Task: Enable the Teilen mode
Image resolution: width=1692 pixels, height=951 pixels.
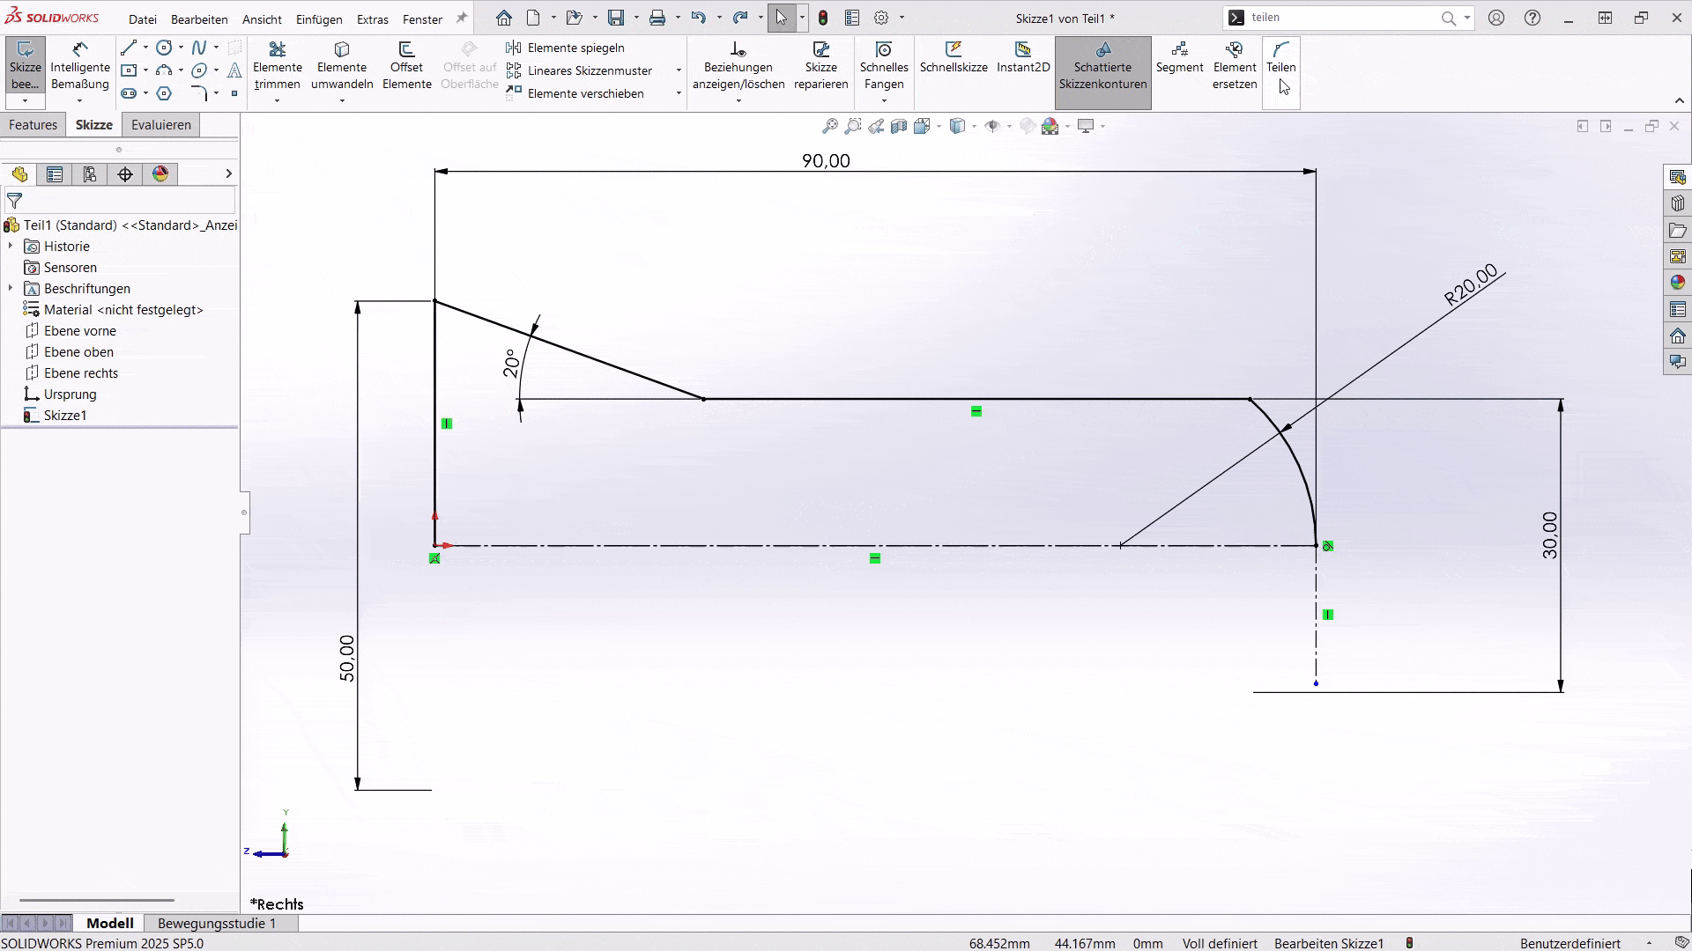Action: tap(1280, 62)
